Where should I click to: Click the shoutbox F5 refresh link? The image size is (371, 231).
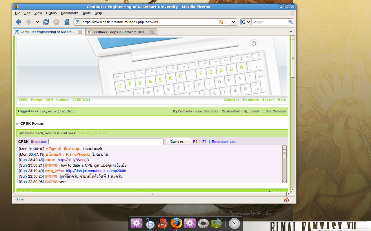(x=195, y=142)
